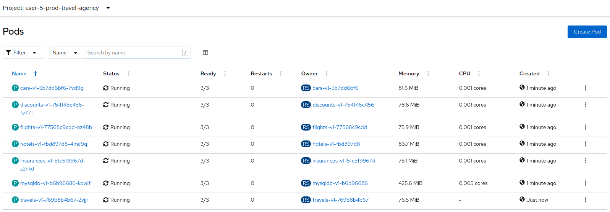Open actions menu for hotels-v1 pod row
This screenshot has width=610, height=212.
585,144
